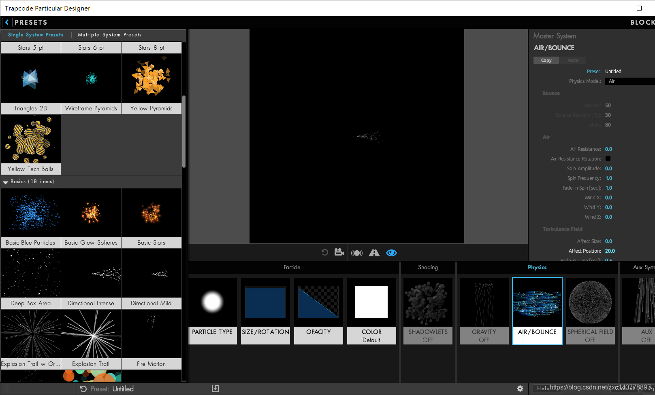
Task: Select the COLOR Default block
Action: 371,311
